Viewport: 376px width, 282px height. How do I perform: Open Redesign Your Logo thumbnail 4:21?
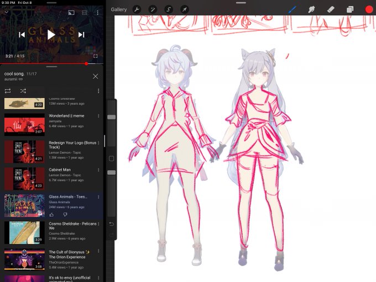pyautogui.click(x=24, y=152)
